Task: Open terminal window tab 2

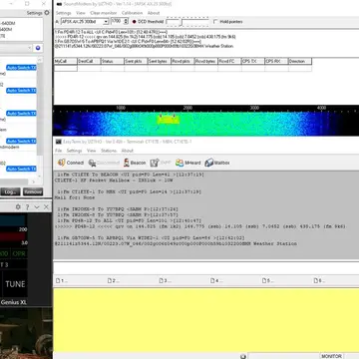Action: click(x=114, y=281)
